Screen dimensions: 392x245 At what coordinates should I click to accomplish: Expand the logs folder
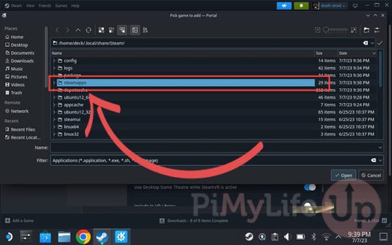[x=54, y=68]
